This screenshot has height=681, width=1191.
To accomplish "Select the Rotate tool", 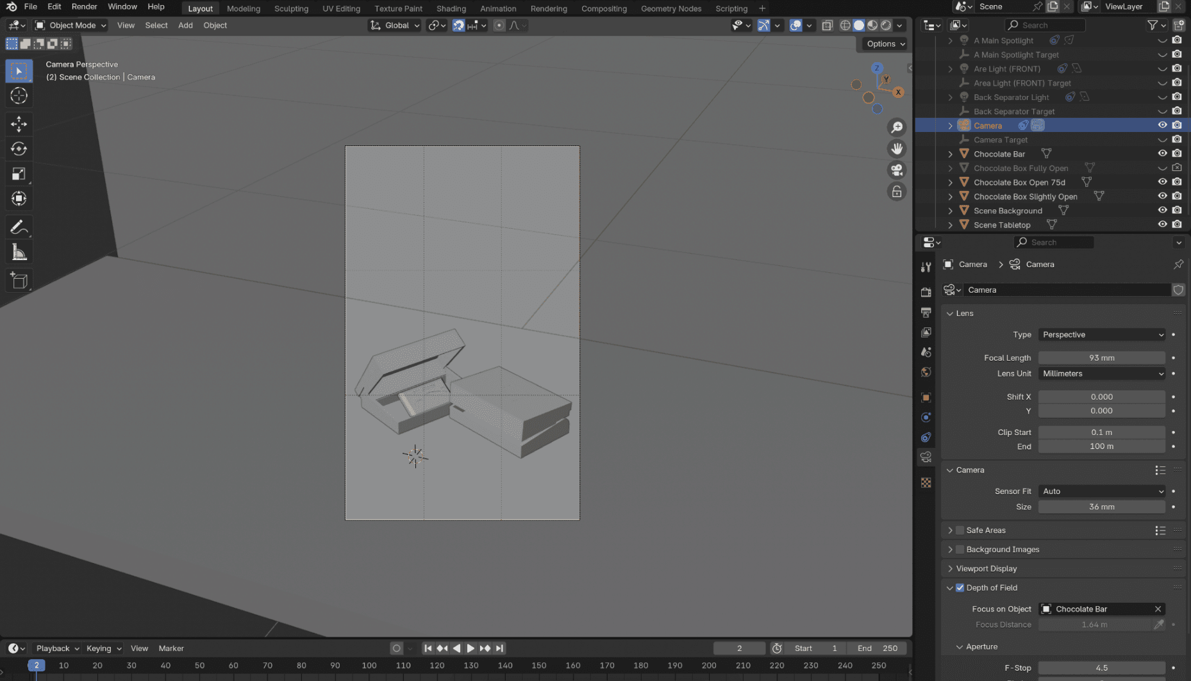I will (19, 149).
